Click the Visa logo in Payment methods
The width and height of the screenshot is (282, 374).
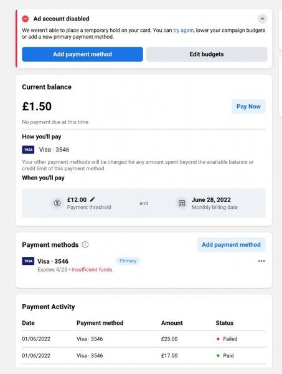pos(28,261)
